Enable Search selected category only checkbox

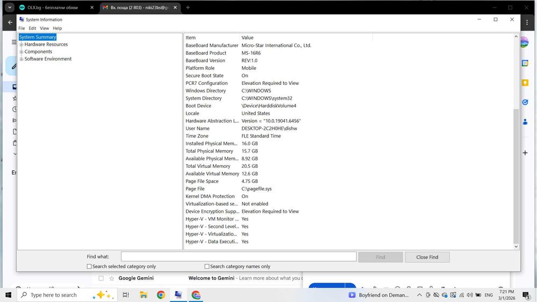89,266
